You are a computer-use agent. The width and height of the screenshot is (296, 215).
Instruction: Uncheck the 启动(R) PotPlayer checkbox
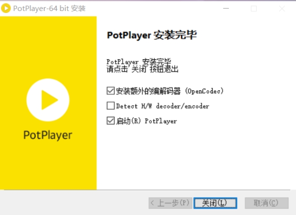point(110,121)
